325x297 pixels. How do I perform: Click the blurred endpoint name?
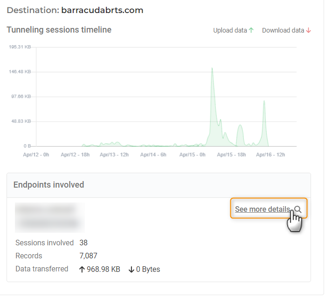(49, 217)
